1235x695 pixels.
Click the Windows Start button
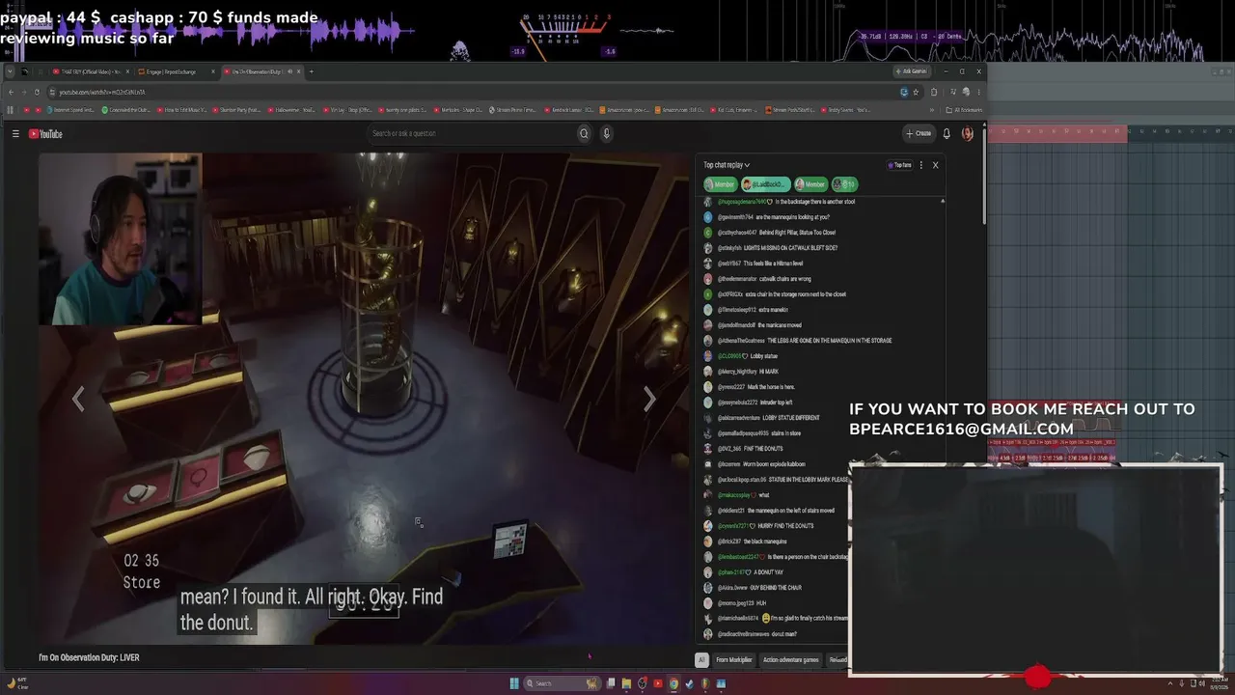tap(514, 683)
